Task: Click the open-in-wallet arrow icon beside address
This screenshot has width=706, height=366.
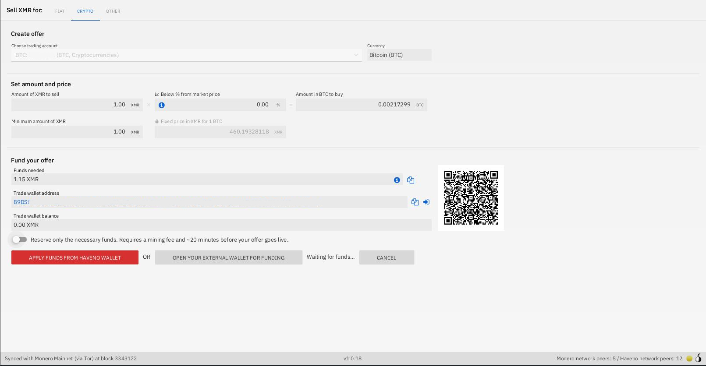Action: [x=426, y=202]
